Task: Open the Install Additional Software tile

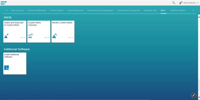Action: [15, 63]
